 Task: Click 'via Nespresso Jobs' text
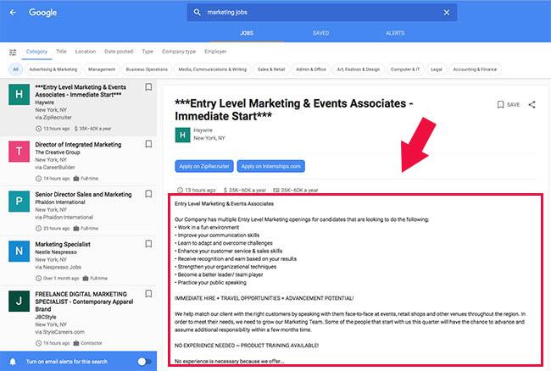pos(58,267)
